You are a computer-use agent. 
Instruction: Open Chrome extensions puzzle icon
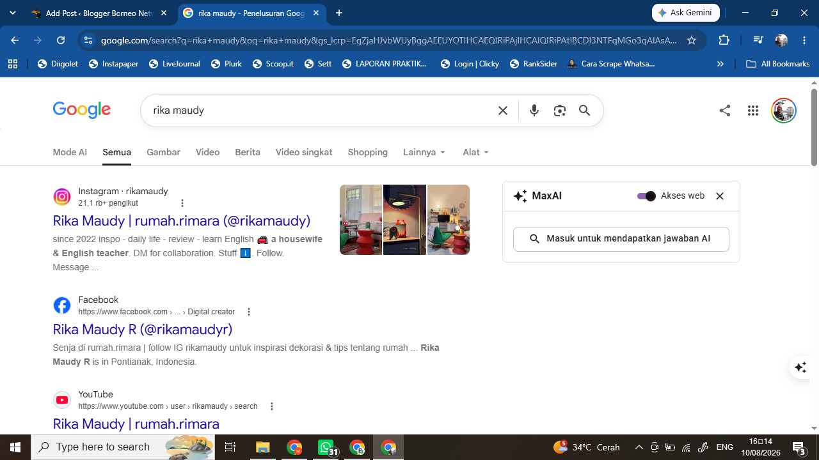[724, 40]
